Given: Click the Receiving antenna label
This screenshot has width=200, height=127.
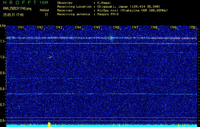Looking at the screenshot, I should coord(73,14).
